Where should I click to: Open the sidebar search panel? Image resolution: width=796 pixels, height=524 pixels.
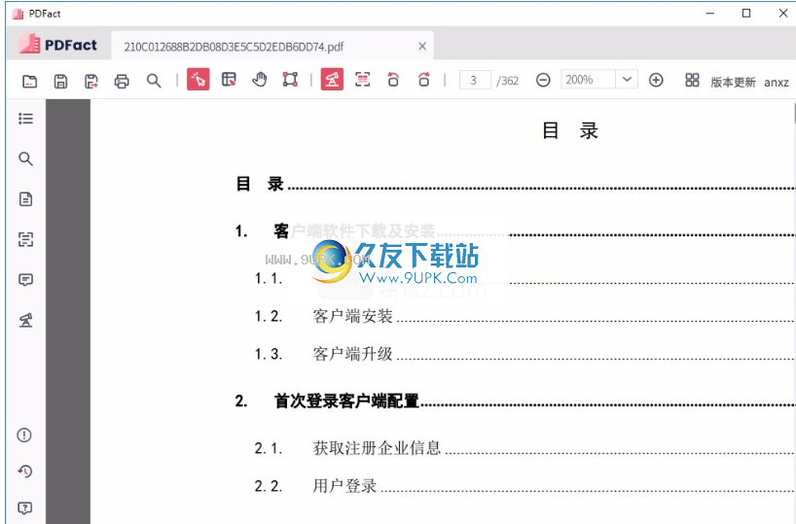pyautogui.click(x=26, y=158)
